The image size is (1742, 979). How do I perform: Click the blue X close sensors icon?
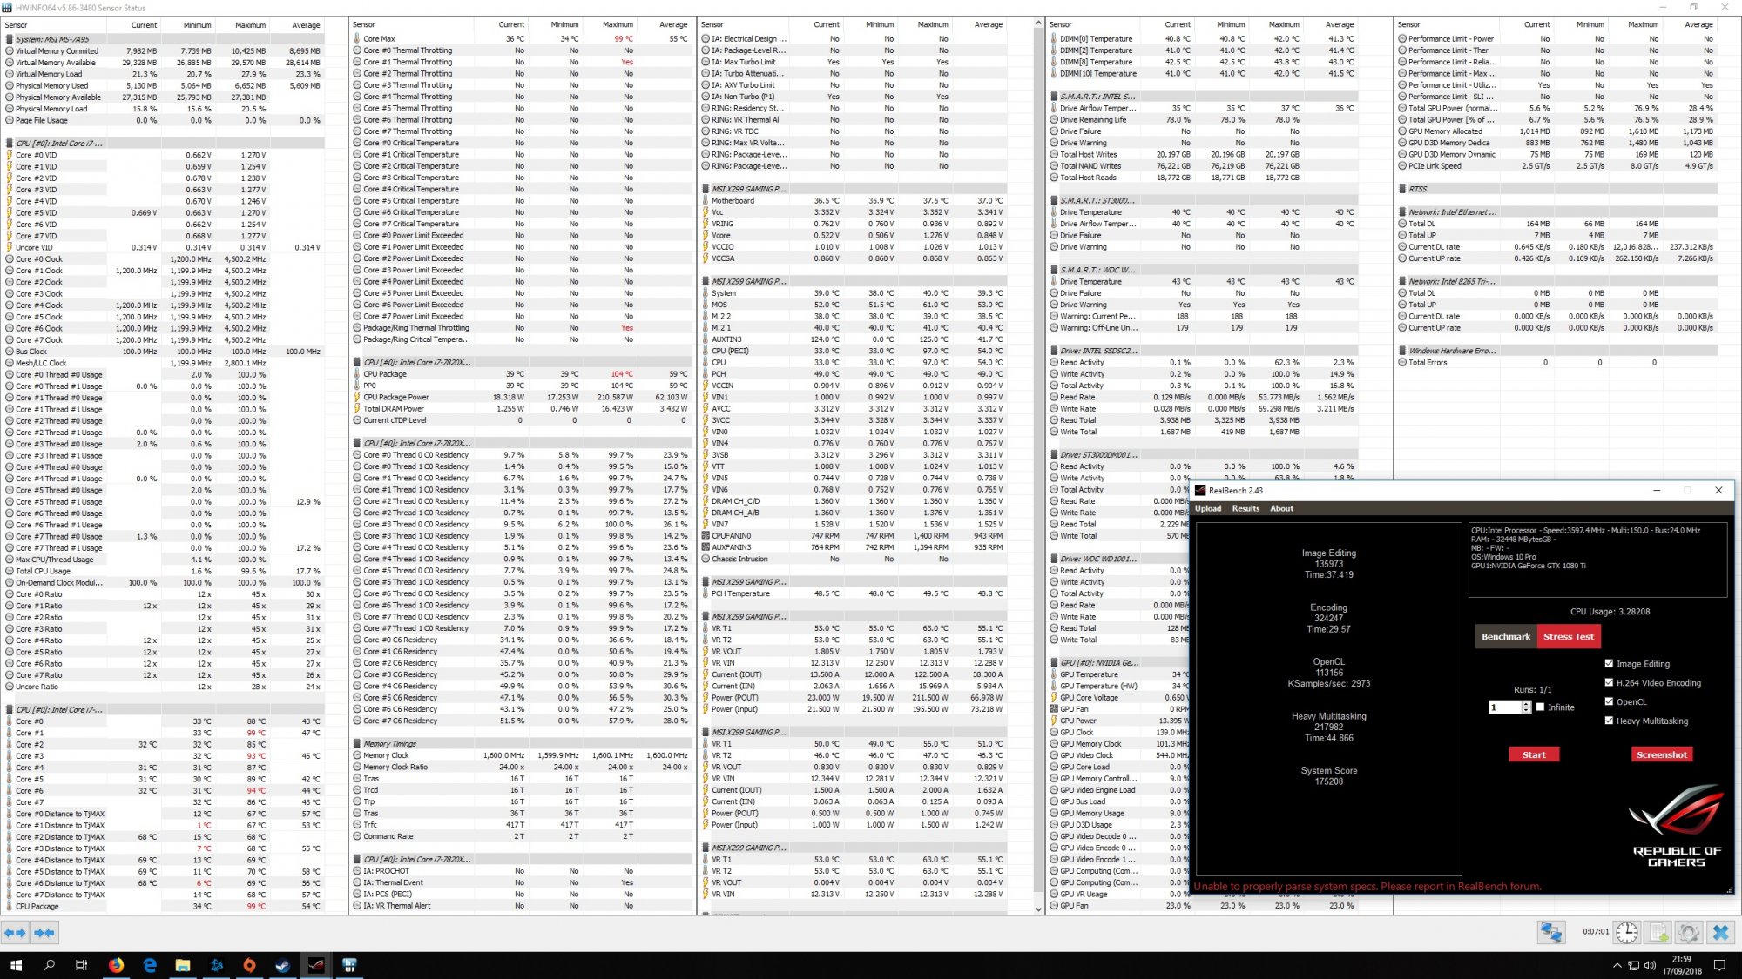(x=1720, y=933)
